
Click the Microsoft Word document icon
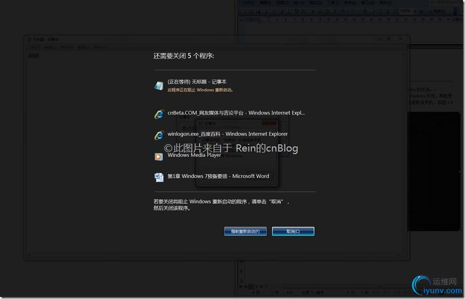[159, 177]
